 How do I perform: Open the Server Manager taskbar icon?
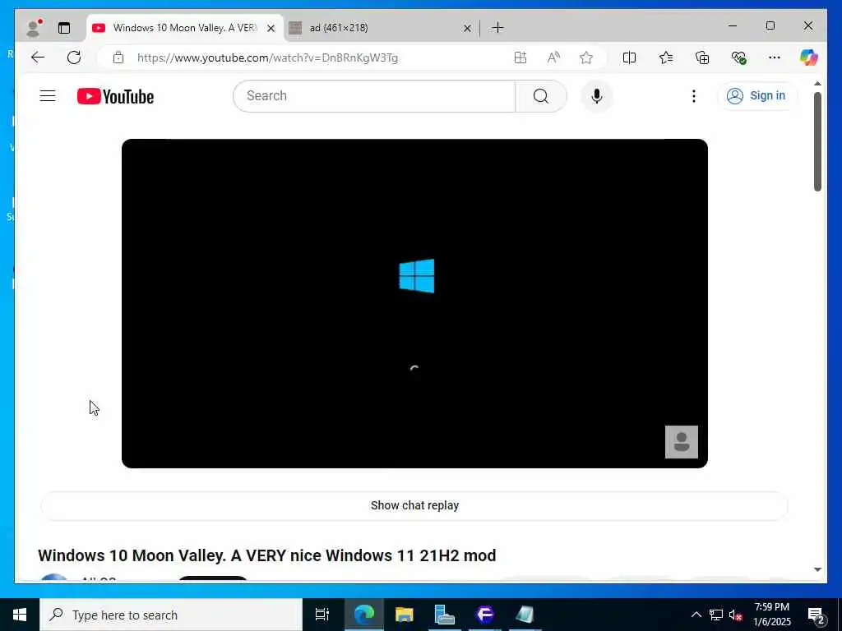click(445, 615)
